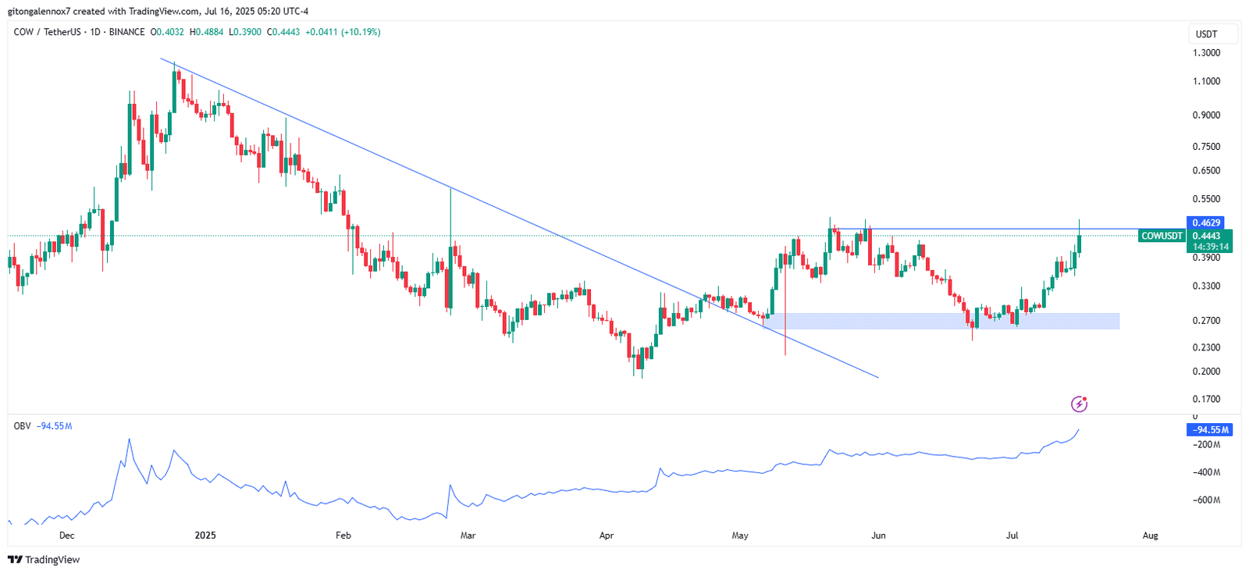Click the BINANCE exchange name in legend
This screenshot has height=573, width=1249.
point(126,32)
